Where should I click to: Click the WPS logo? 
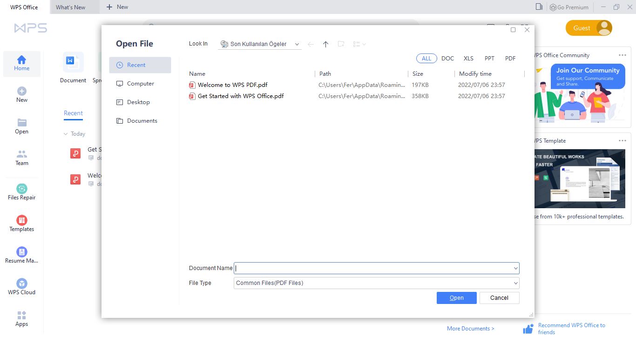[x=30, y=28]
